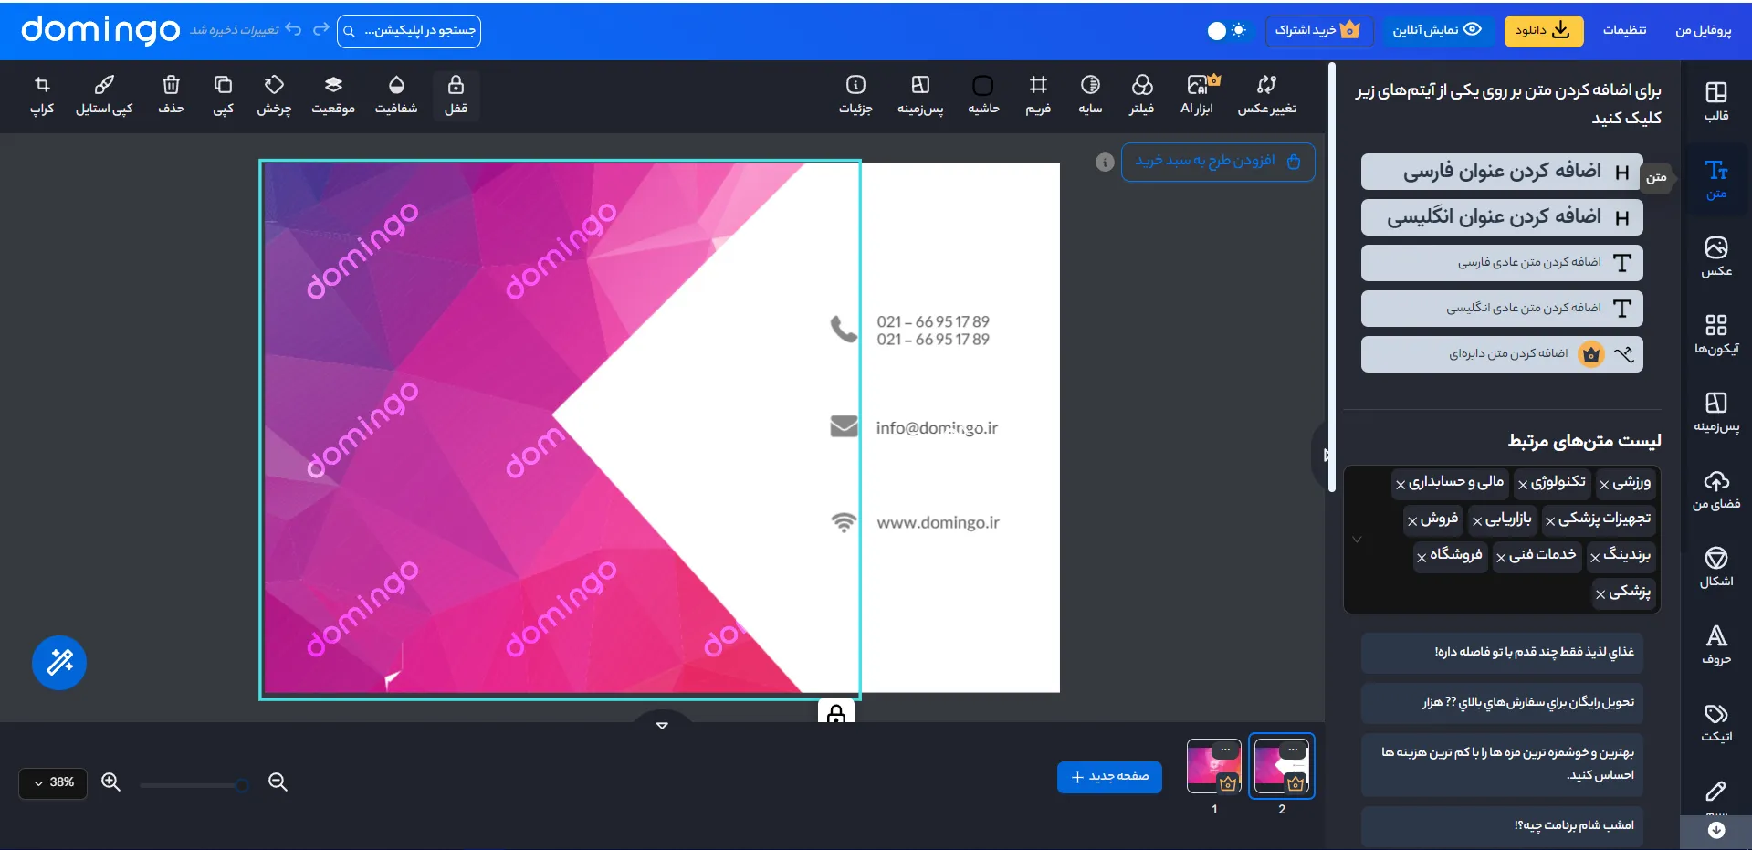Add Persian normal text (متن عادی فارسی)

[1502, 263]
